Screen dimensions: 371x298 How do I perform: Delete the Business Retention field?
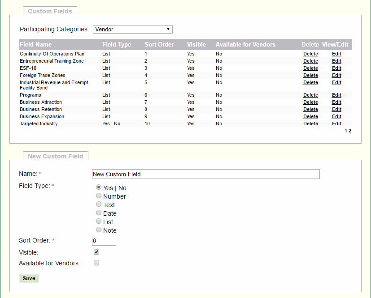click(310, 110)
